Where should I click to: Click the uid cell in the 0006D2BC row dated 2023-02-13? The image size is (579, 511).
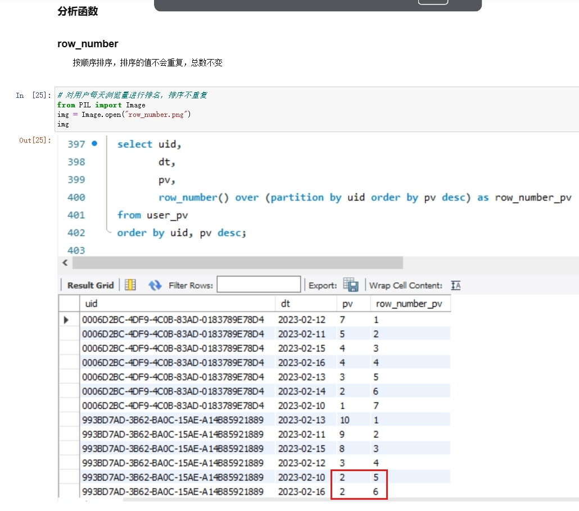click(x=178, y=377)
